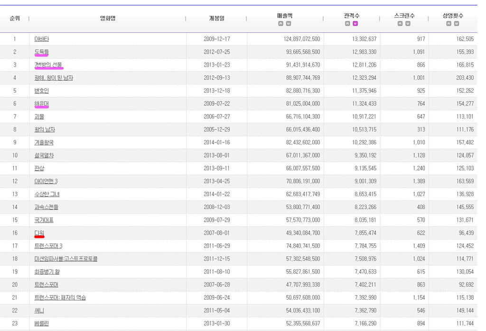Sort 상영횟수 column ascending
The width and height of the screenshot is (486, 331).
[449, 24]
